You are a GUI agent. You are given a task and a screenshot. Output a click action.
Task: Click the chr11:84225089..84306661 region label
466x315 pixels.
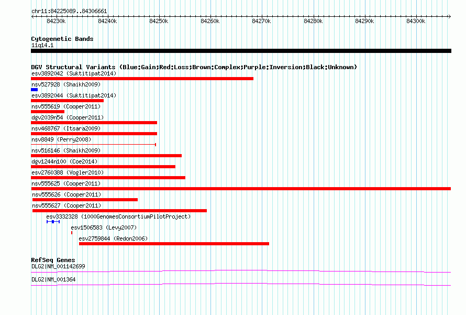[x=69, y=11]
